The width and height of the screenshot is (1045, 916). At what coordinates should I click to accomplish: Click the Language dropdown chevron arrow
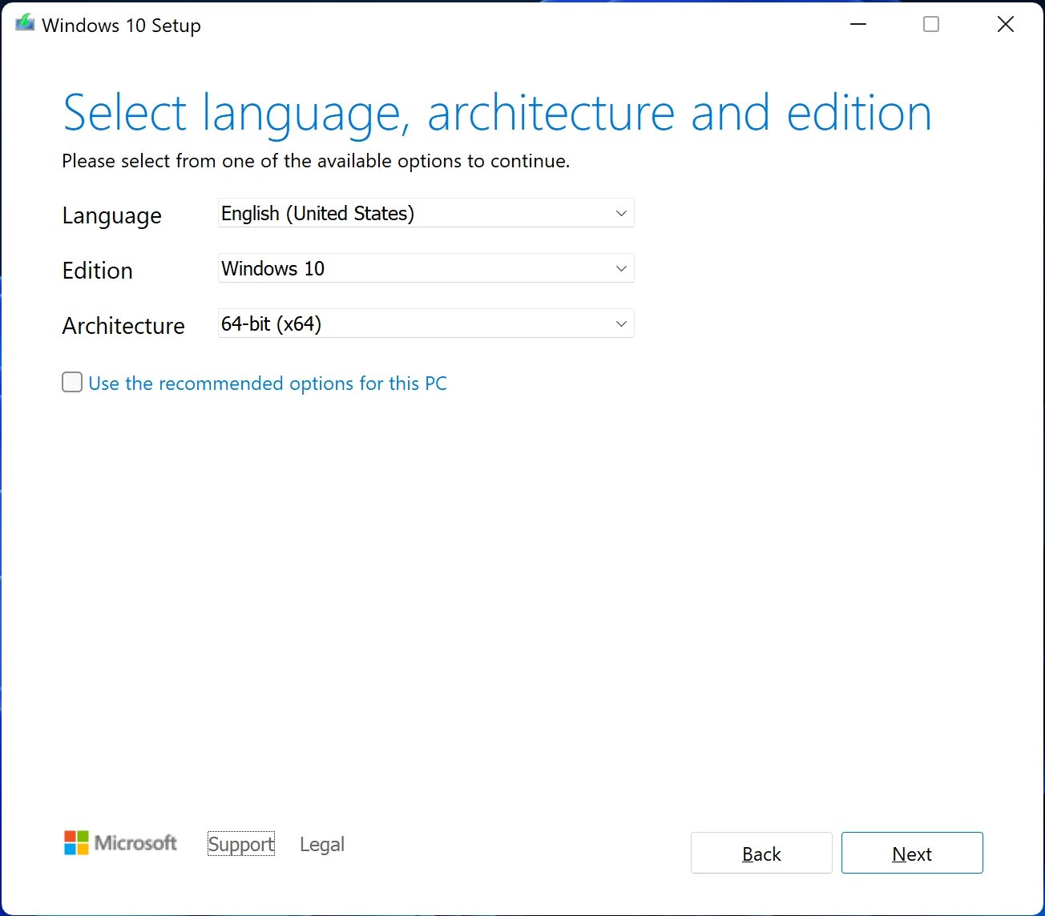coord(621,213)
